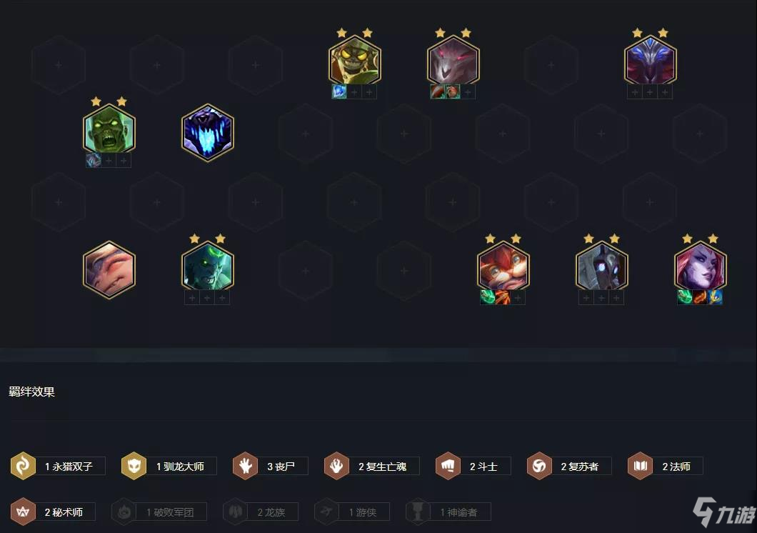Choose the orange bearded champion hexagon
This screenshot has height=533, width=757.
coord(503,266)
